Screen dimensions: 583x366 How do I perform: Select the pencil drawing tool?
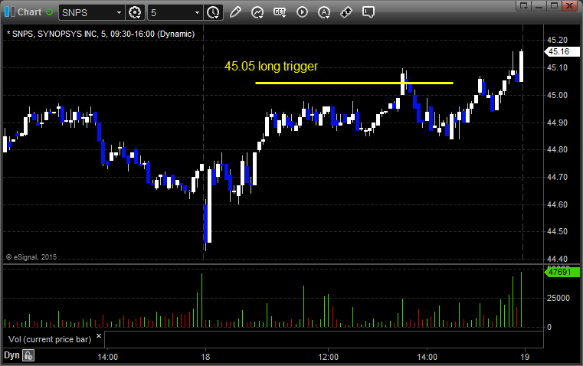click(235, 12)
